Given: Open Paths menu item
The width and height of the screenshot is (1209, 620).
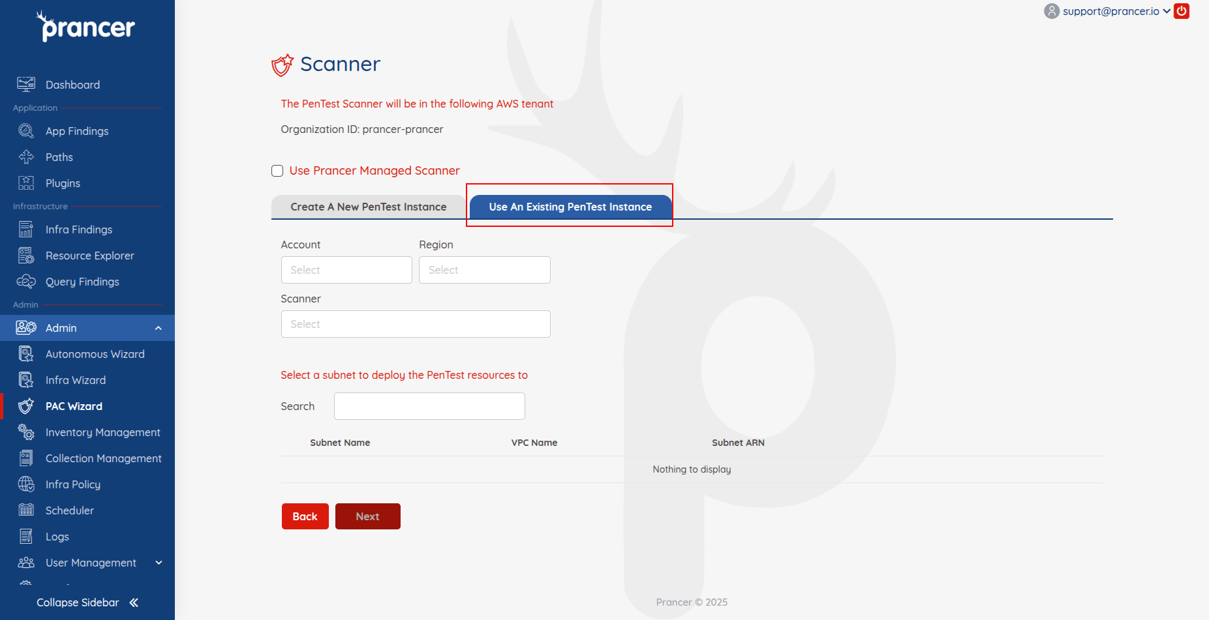Looking at the screenshot, I should tap(59, 157).
